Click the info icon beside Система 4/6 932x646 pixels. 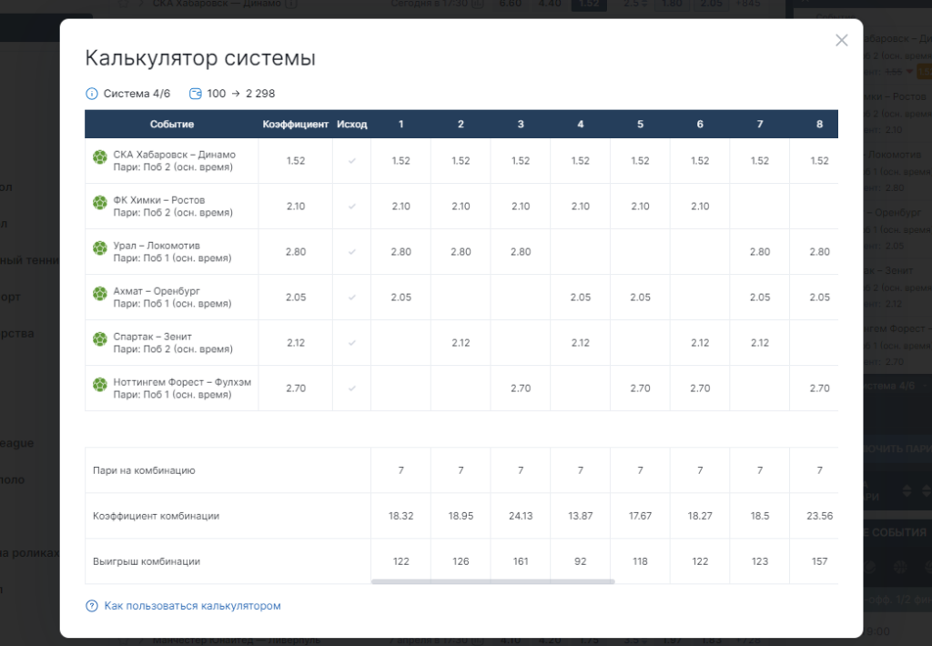pyautogui.click(x=92, y=94)
